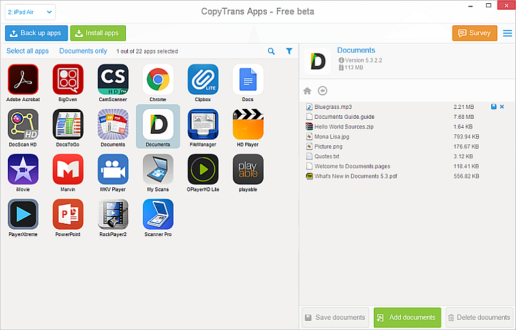
Task: Select What's New in Documents 5.3.pdf
Action: 406,176
